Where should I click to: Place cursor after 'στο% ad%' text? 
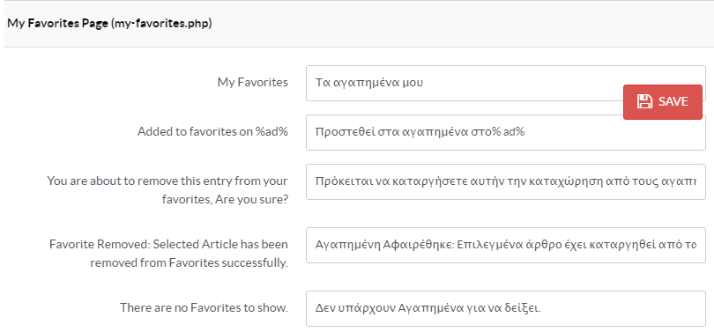point(525,132)
